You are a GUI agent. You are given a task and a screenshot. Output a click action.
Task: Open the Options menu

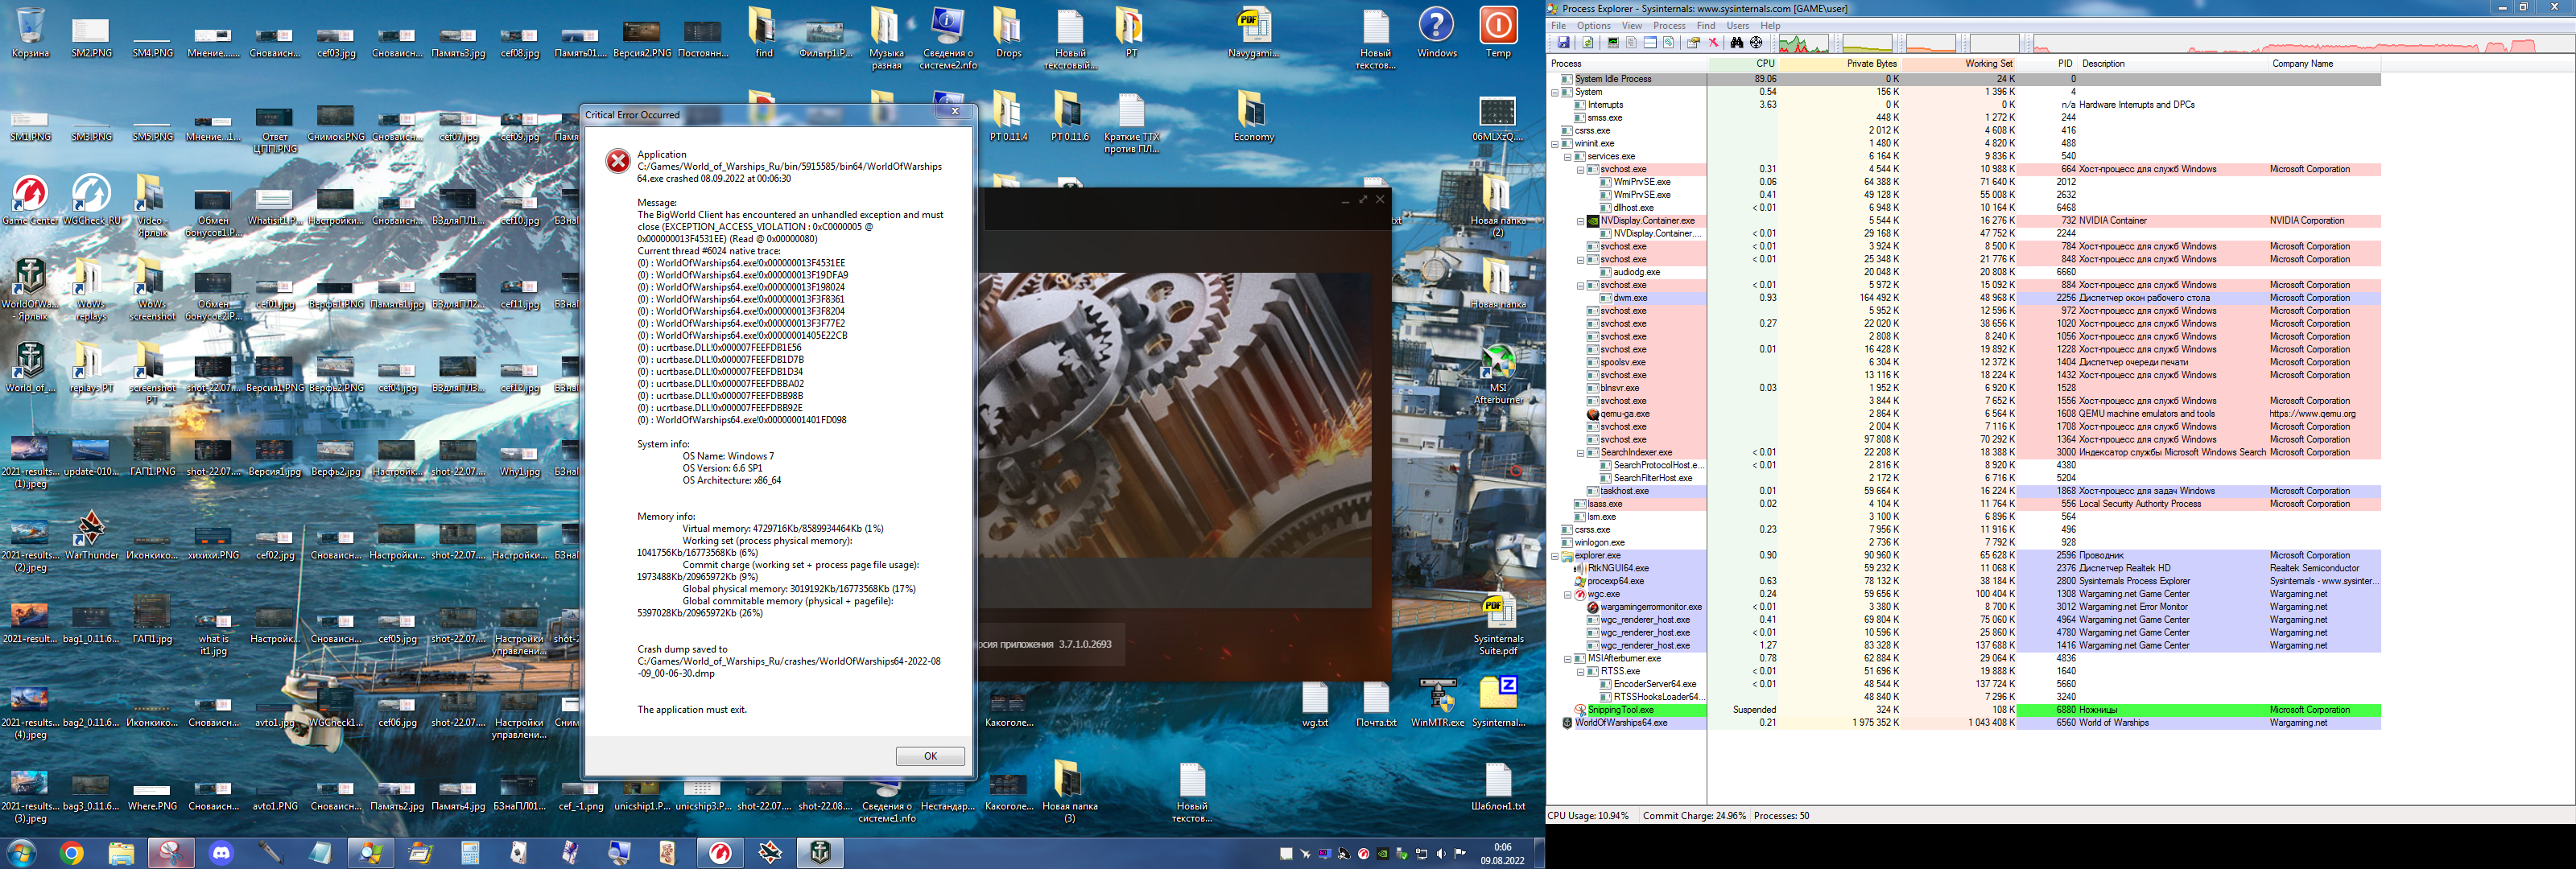1594,26
